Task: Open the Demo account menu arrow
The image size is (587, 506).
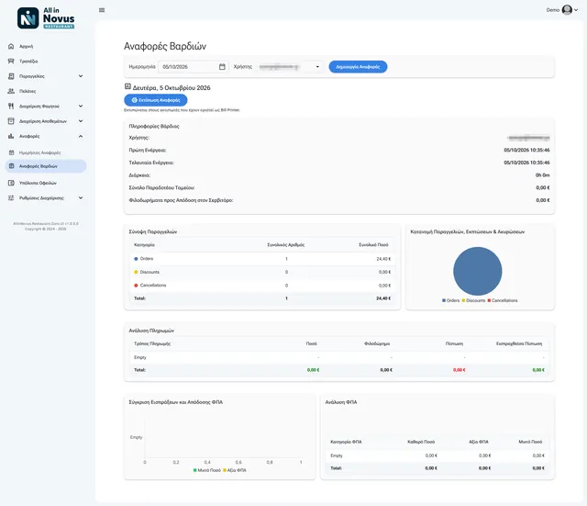Action: point(576,10)
